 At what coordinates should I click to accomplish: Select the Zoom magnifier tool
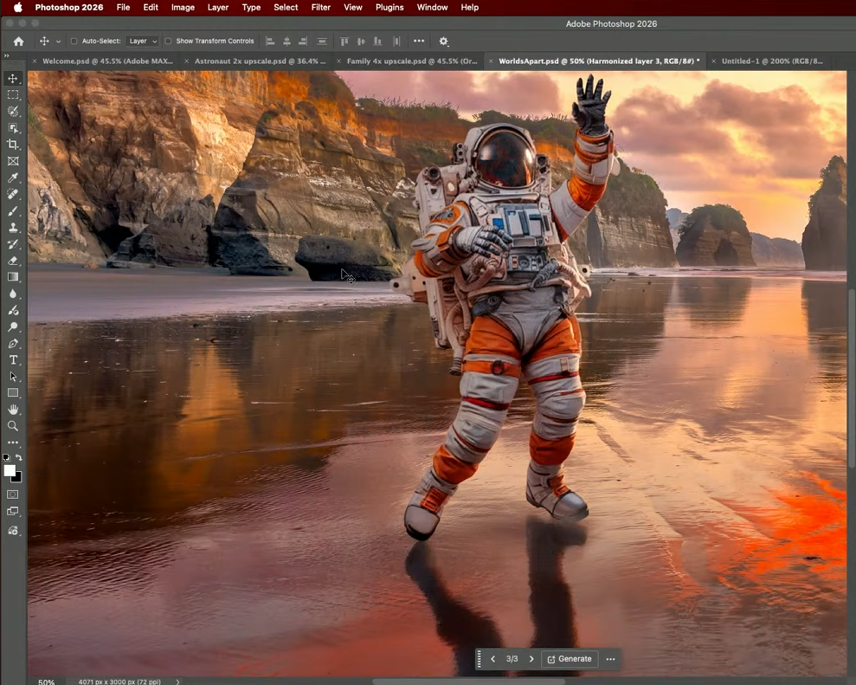tap(13, 426)
